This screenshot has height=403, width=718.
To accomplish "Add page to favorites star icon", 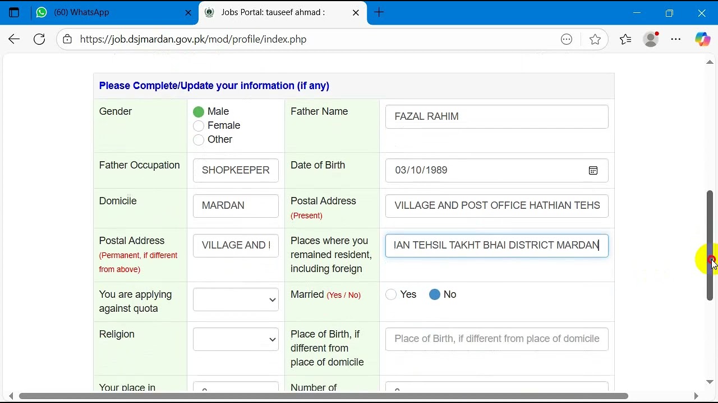I will pyautogui.click(x=595, y=39).
